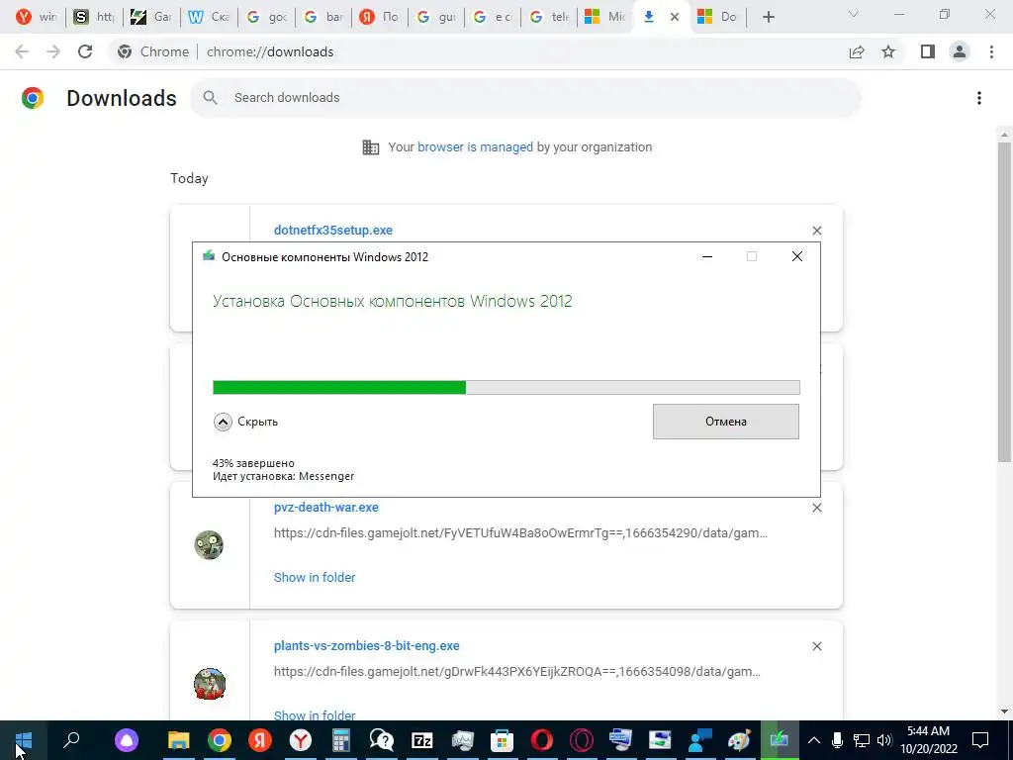Remove dotnetfx35setup.exe from list

[x=816, y=231]
